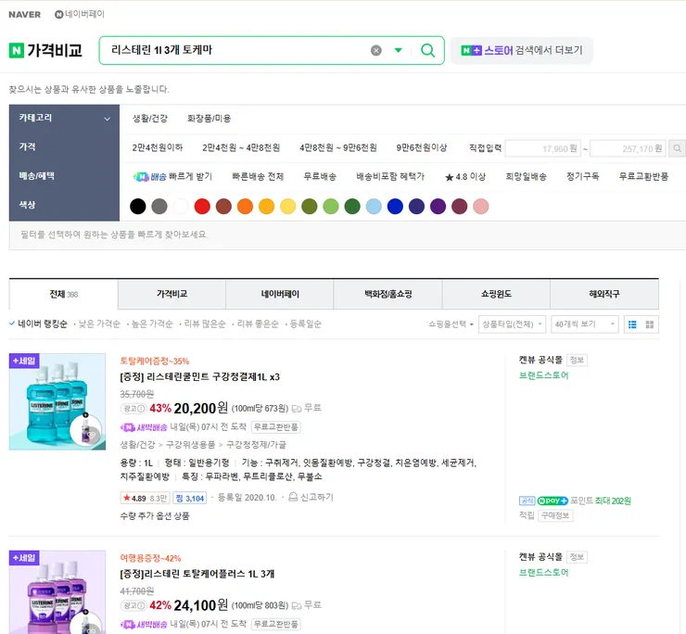Select the orange color swatch
686x634 pixels.
245,206
